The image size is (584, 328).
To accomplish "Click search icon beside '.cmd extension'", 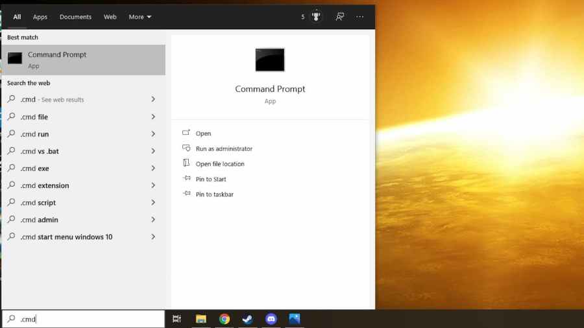I will click(x=12, y=185).
